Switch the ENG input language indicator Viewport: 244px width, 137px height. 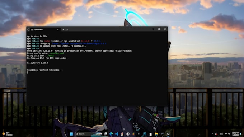[x=221, y=134]
